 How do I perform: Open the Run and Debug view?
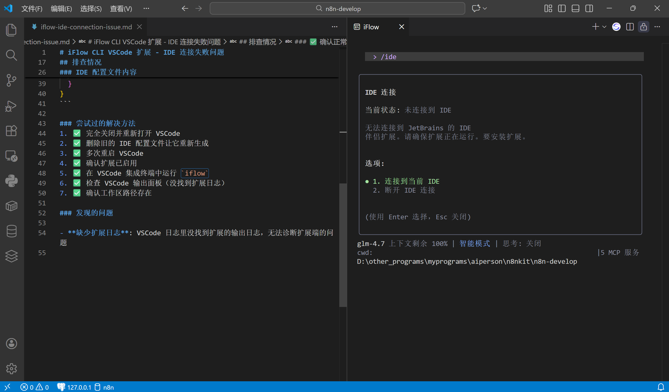11,106
